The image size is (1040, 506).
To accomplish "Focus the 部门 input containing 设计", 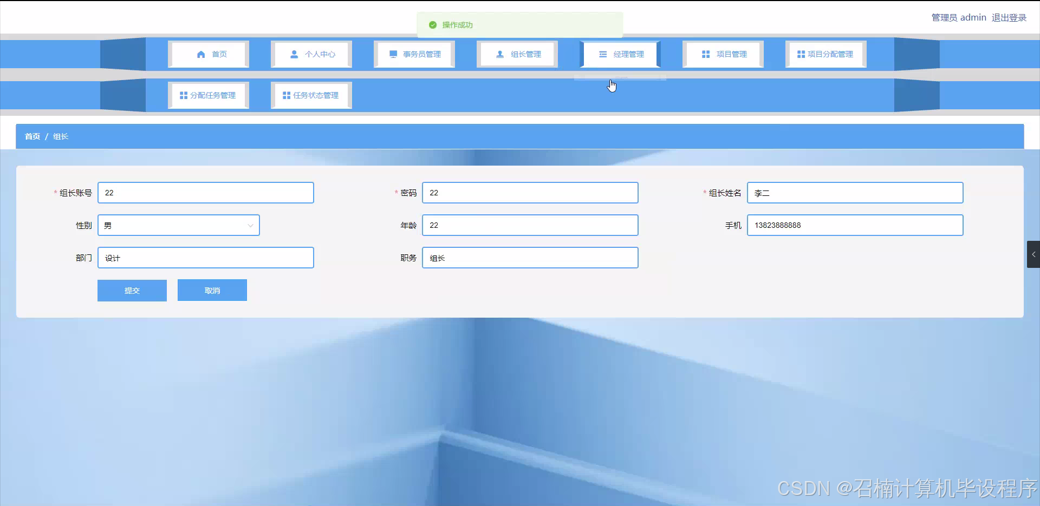I will [206, 258].
